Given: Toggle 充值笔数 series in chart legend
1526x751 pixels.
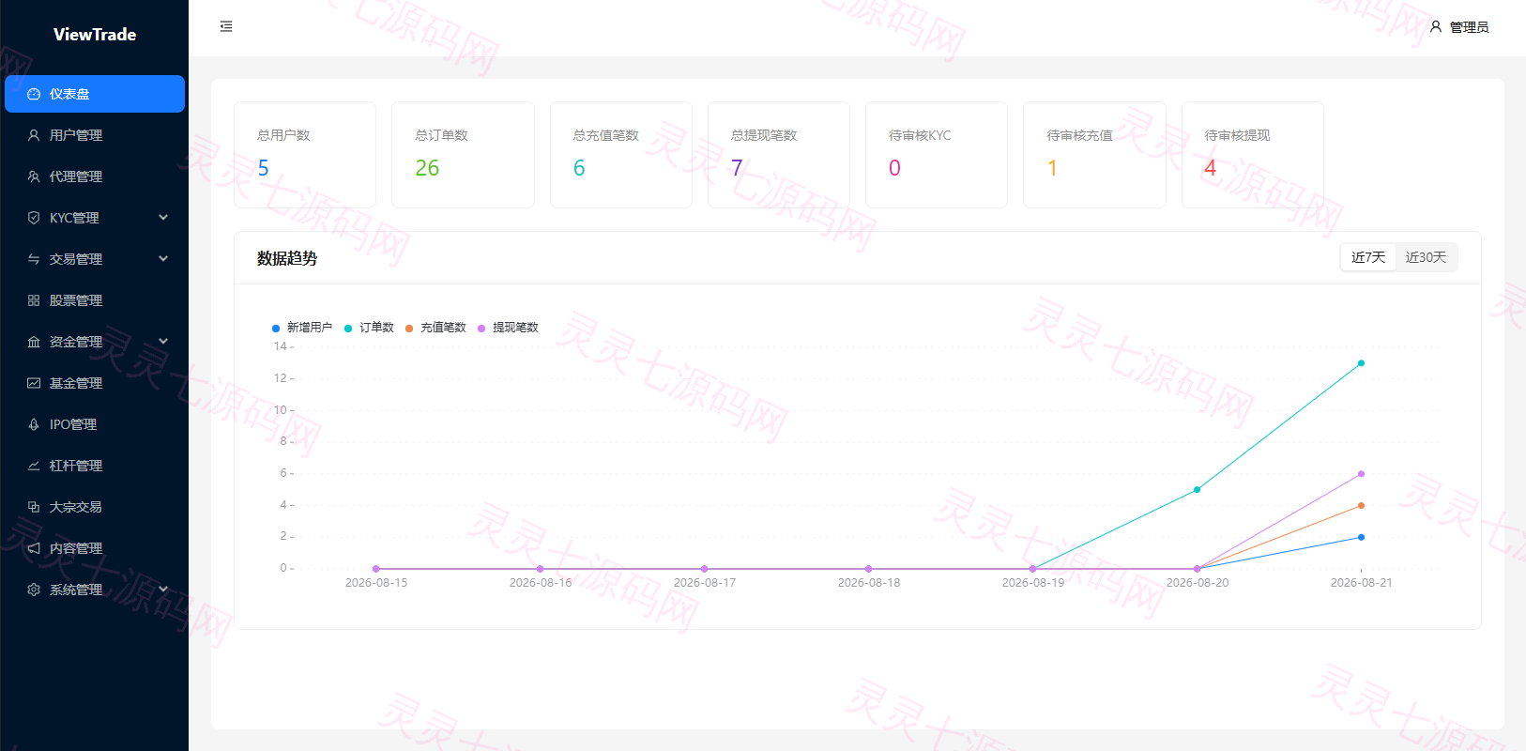Looking at the screenshot, I should coord(435,328).
